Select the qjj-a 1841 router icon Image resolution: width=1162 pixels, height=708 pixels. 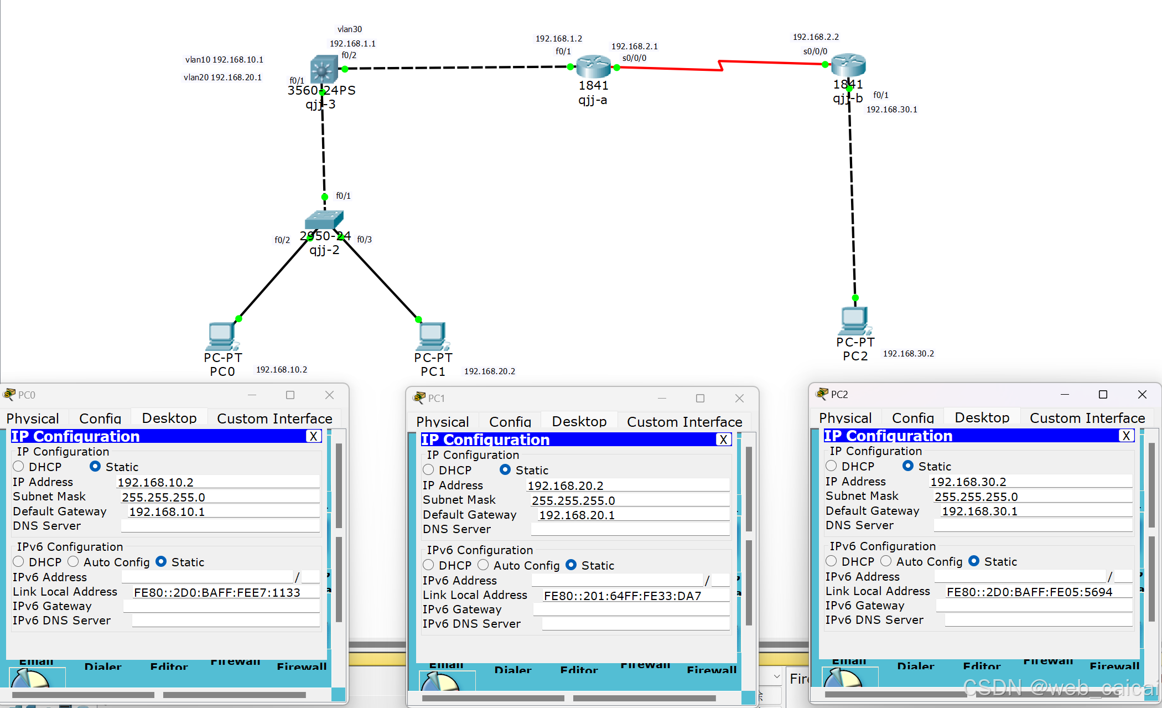pos(593,66)
